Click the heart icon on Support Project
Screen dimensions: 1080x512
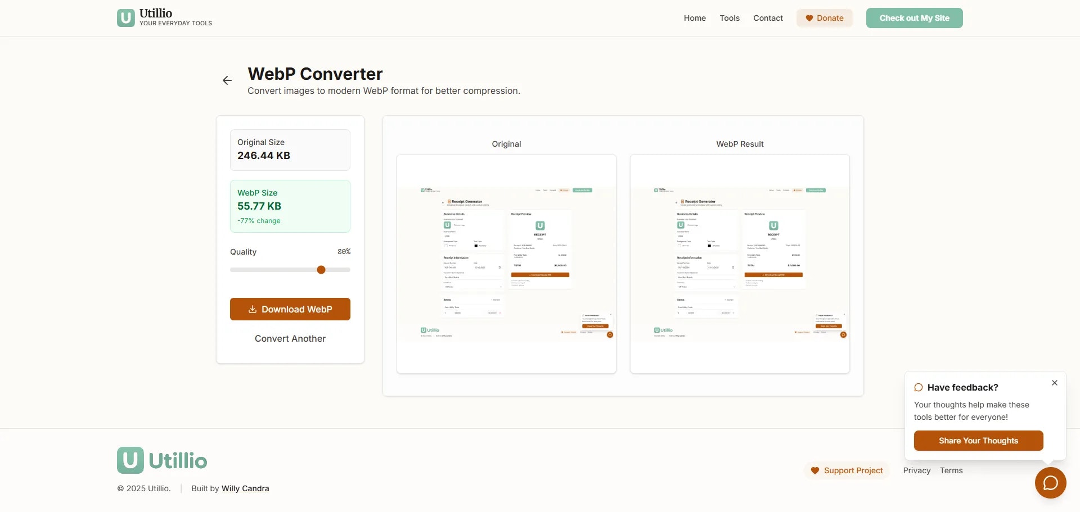[x=816, y=470]
